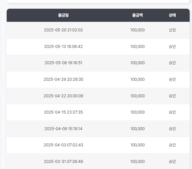This screenshot has width=192, height=169.
Task: Click the 100,000 amount in 2025-04-22 row
Action: click(x=138, y=96)
